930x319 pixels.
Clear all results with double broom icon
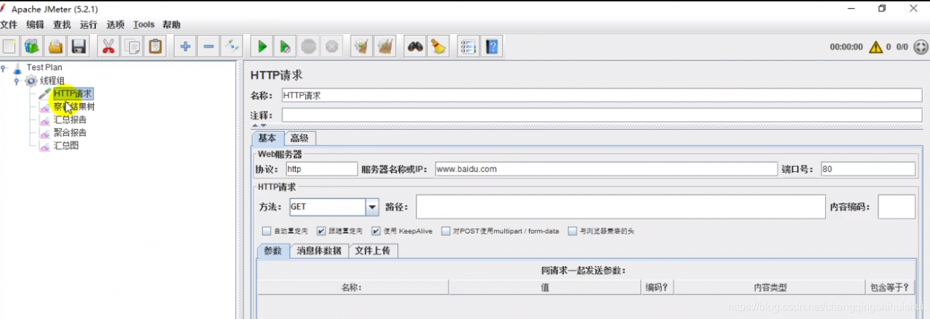pyautogui.click(x=385, y=47)
